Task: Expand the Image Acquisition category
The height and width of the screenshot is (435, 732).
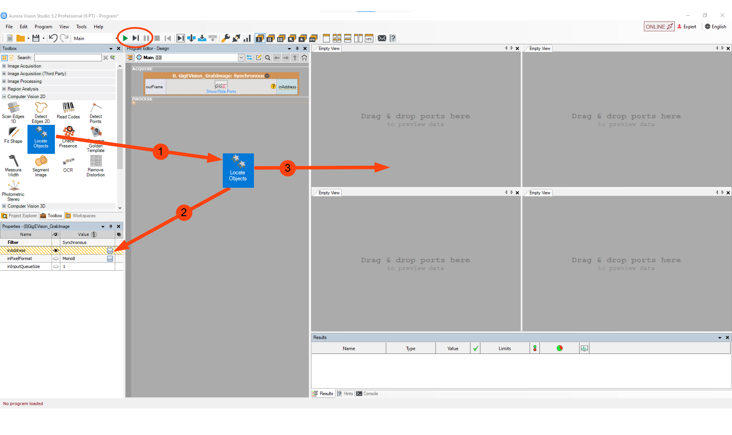Action: click(4, 66)
